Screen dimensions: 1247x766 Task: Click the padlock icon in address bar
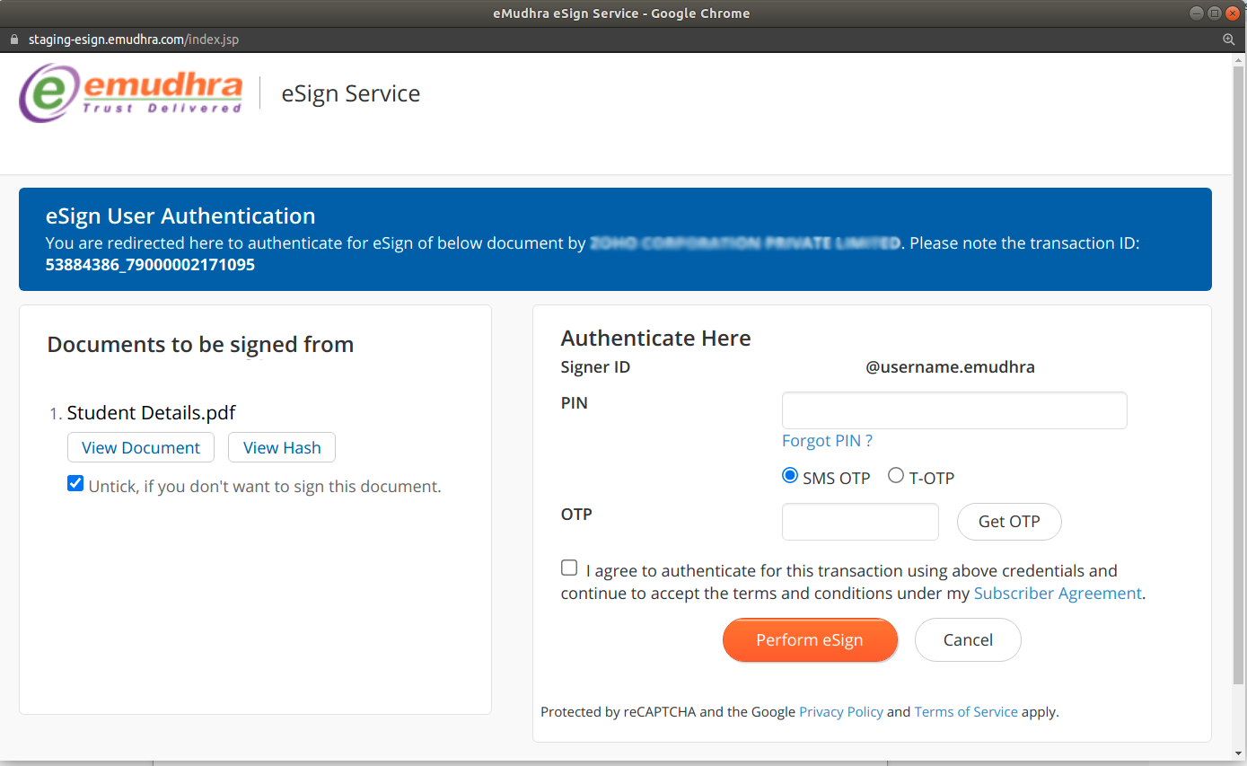click(13, 40)
